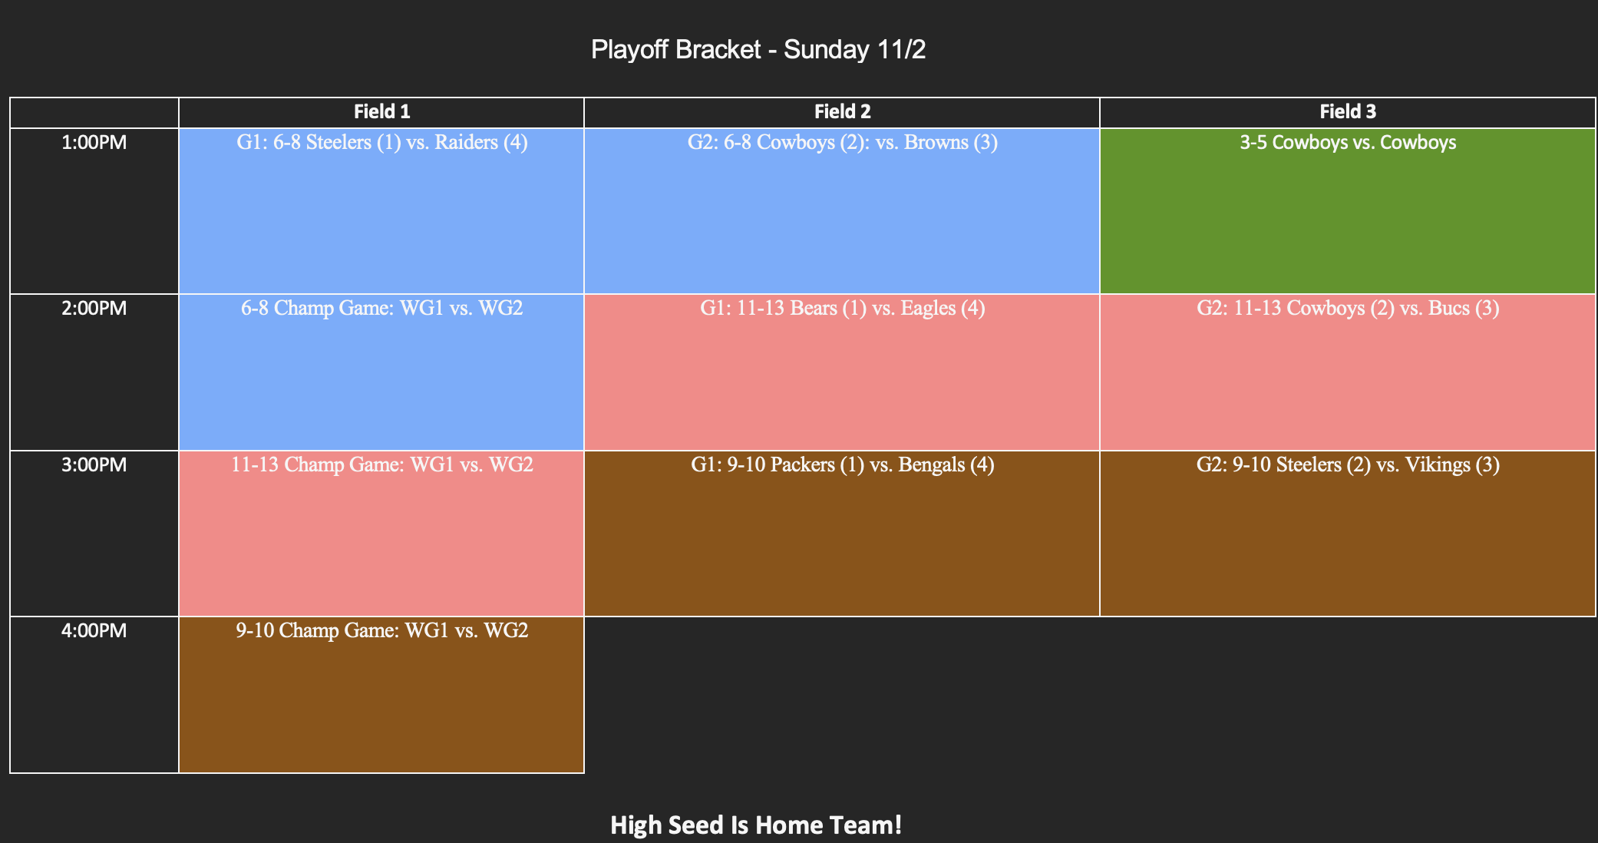Click the 3:00PM time slot label

(94, 465)
